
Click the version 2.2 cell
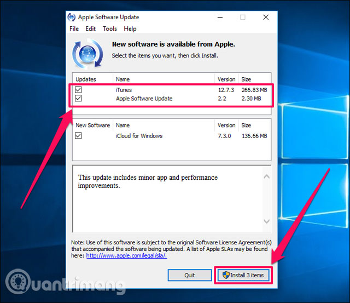pyautogui.click(x=222, y=99)
